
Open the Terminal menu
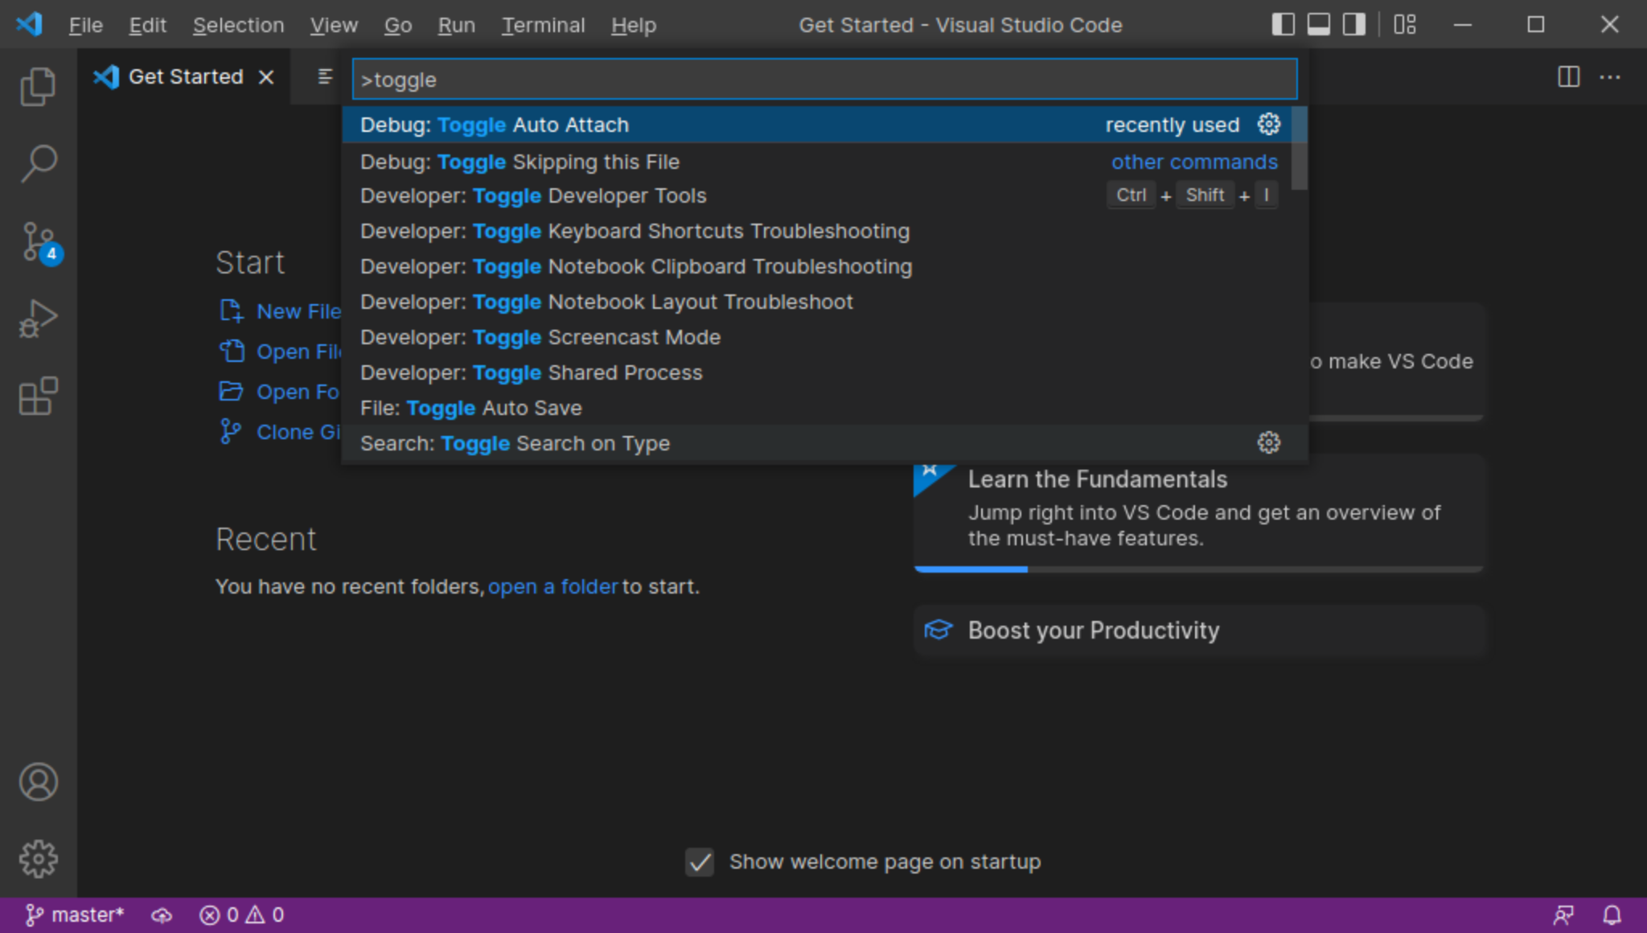coord(544,25)
